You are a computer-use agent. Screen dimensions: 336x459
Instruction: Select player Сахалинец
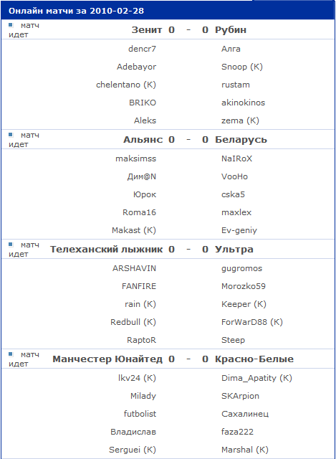point(245,414)
